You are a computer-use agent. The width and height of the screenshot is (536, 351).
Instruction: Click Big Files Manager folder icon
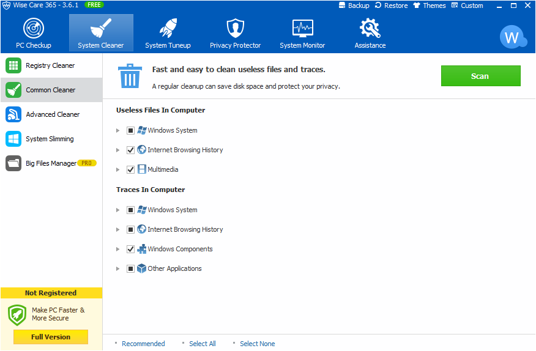click(13, 163)
